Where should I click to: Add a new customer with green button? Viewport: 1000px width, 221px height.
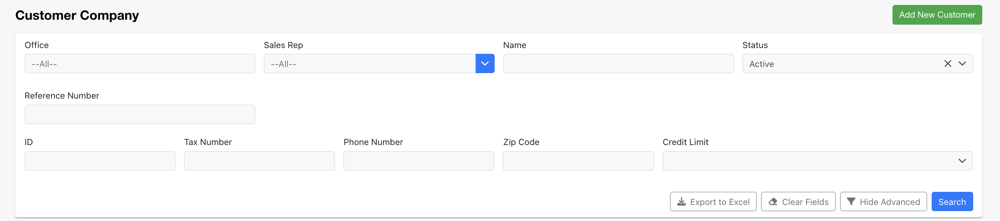click(x=937, y=15)
